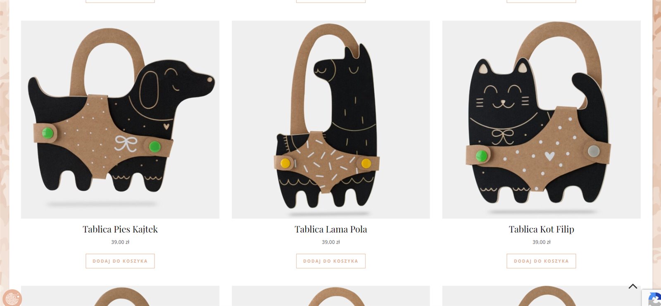
Task: Open the partially visible product below Lama Pola
Action: point(330,296)
